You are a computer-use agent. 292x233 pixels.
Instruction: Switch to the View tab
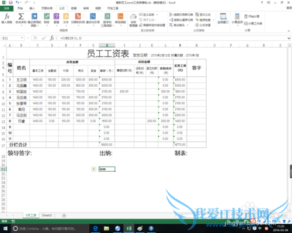[x=98, y=8]
